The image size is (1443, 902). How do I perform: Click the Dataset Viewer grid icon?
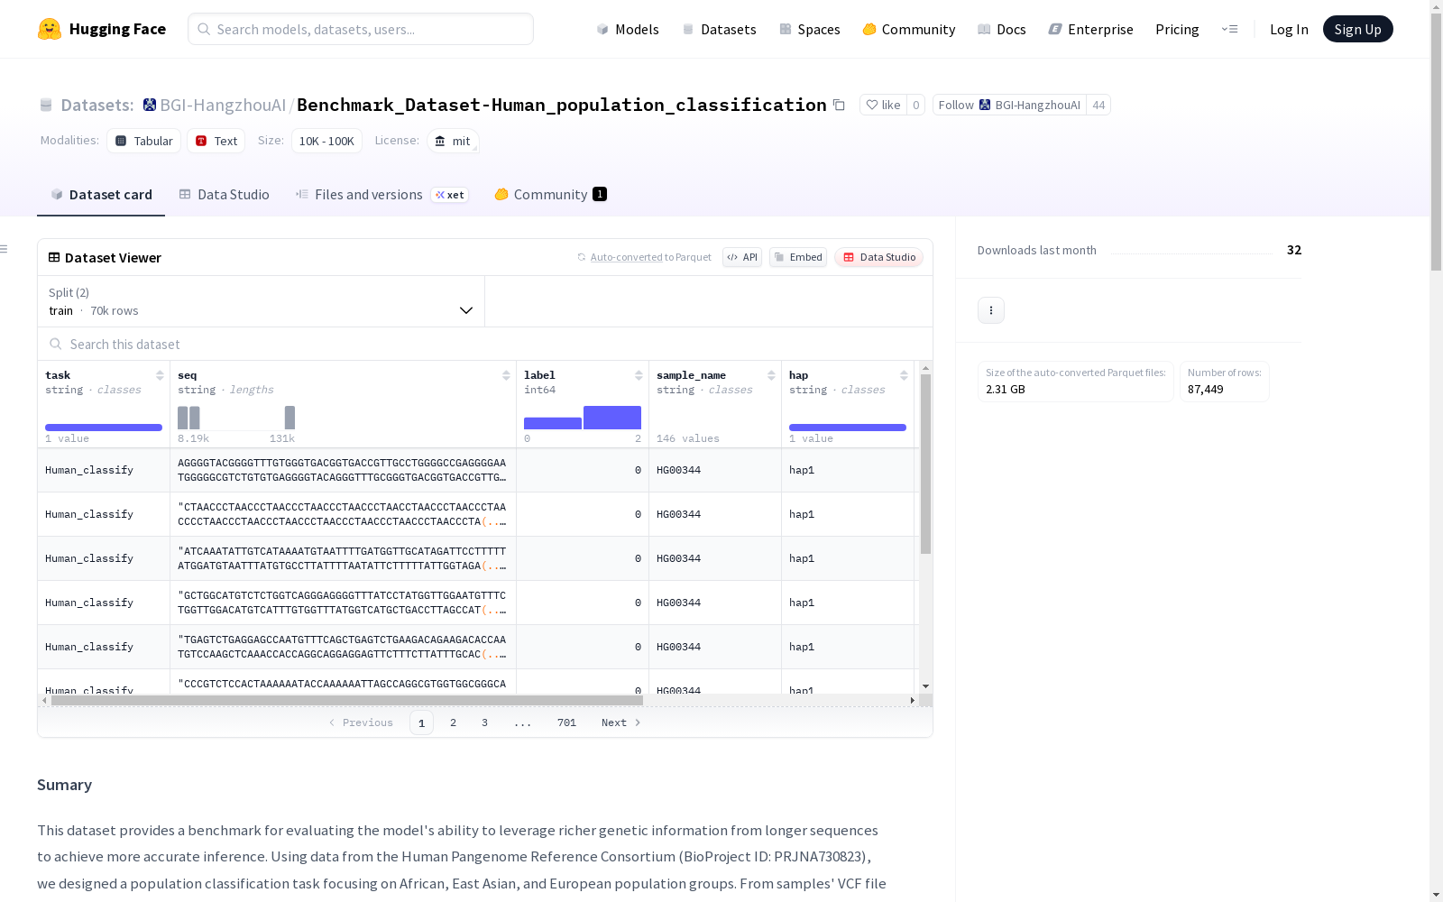(54, 257)
